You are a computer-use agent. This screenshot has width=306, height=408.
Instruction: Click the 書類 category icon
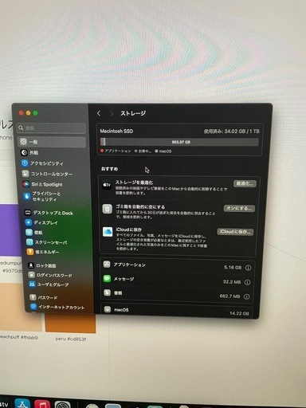coord(107,292)
